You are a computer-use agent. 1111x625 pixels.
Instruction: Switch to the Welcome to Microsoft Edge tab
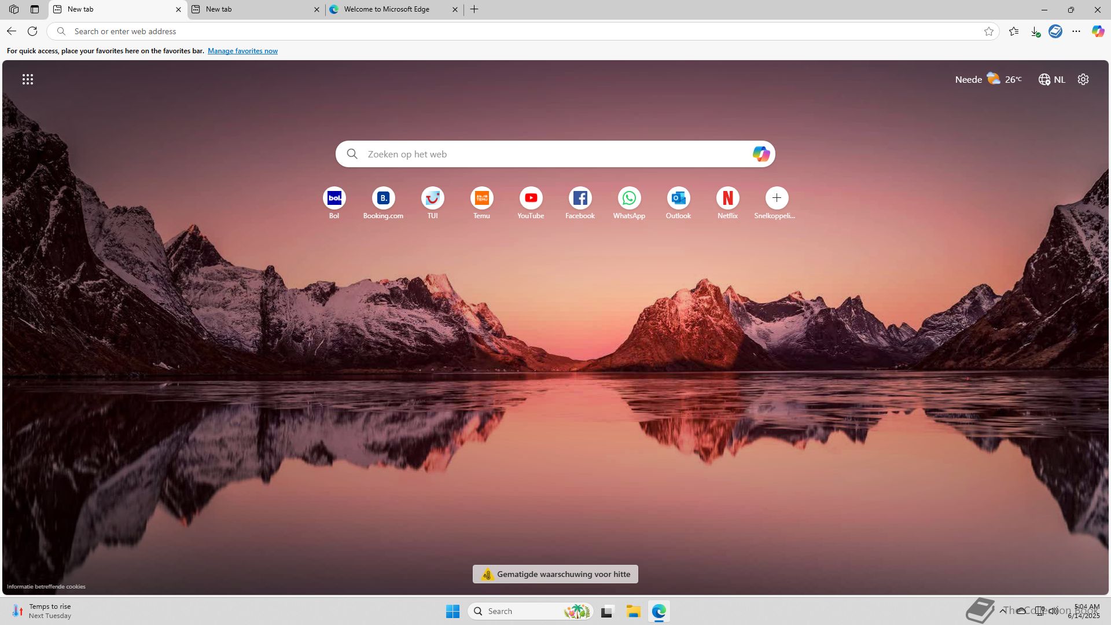point(387,9)
